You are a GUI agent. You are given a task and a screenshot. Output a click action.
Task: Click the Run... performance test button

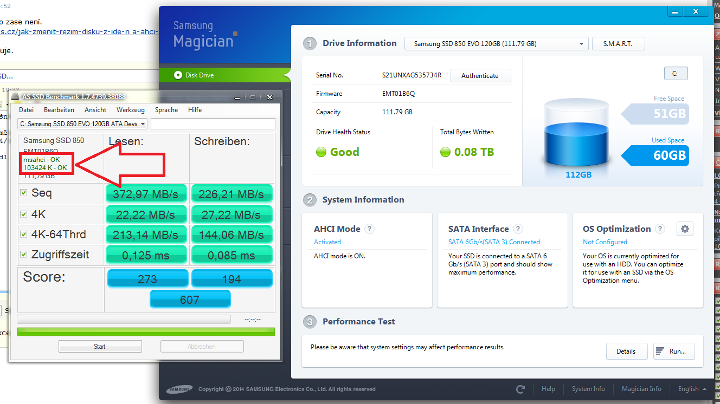(674, 351)
